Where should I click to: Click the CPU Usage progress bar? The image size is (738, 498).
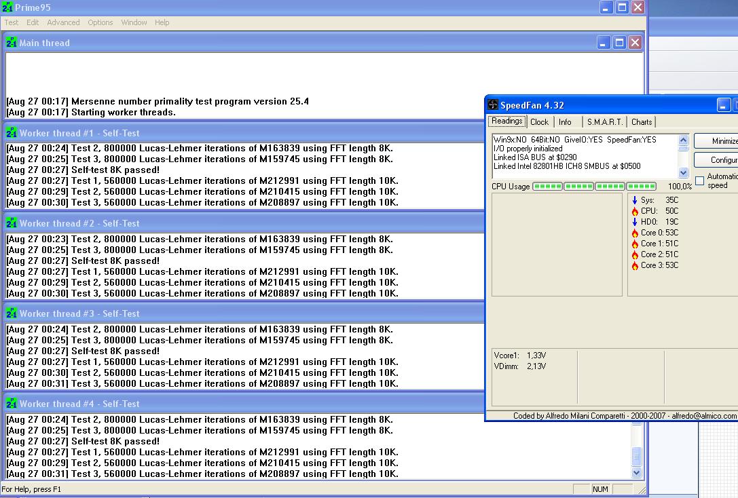(x=595, y=186)
